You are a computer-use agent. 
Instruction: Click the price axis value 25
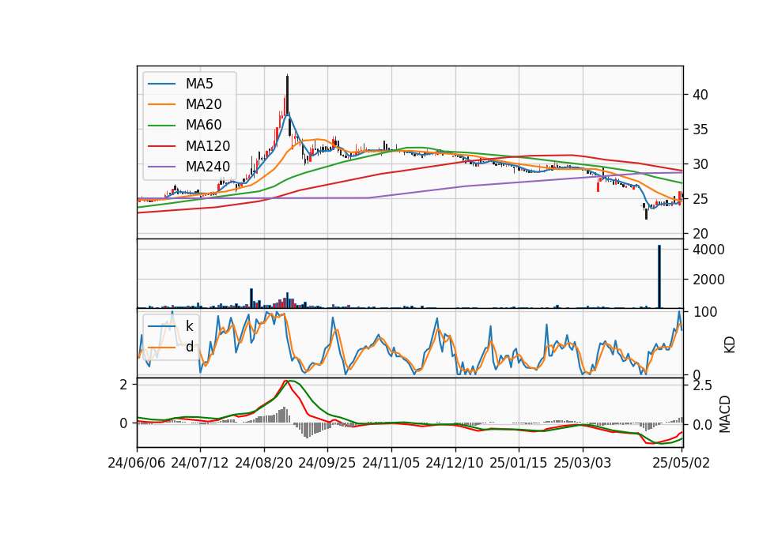click(x=700, y=199)
